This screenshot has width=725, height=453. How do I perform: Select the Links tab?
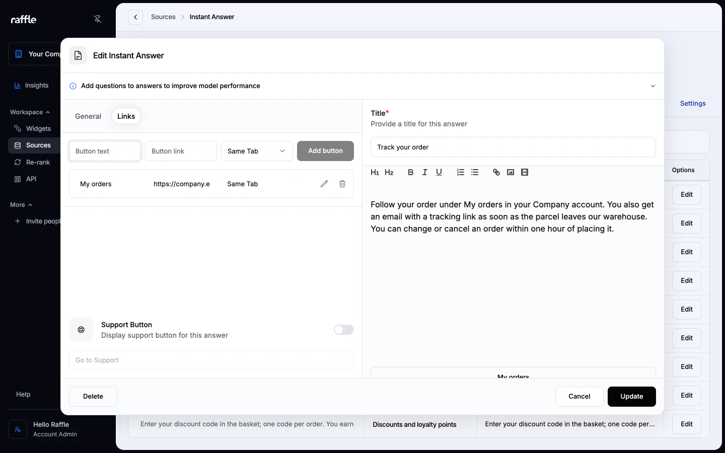coord(126,116)
